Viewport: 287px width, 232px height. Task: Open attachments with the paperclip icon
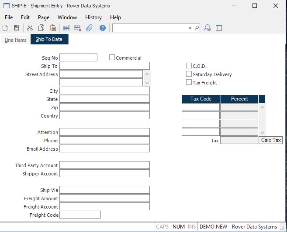point(89,28)
